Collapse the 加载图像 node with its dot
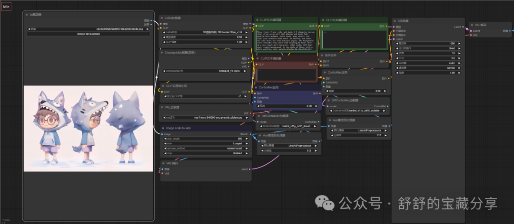514x224 pixels. pyautogui.click(x=27, y=14)
